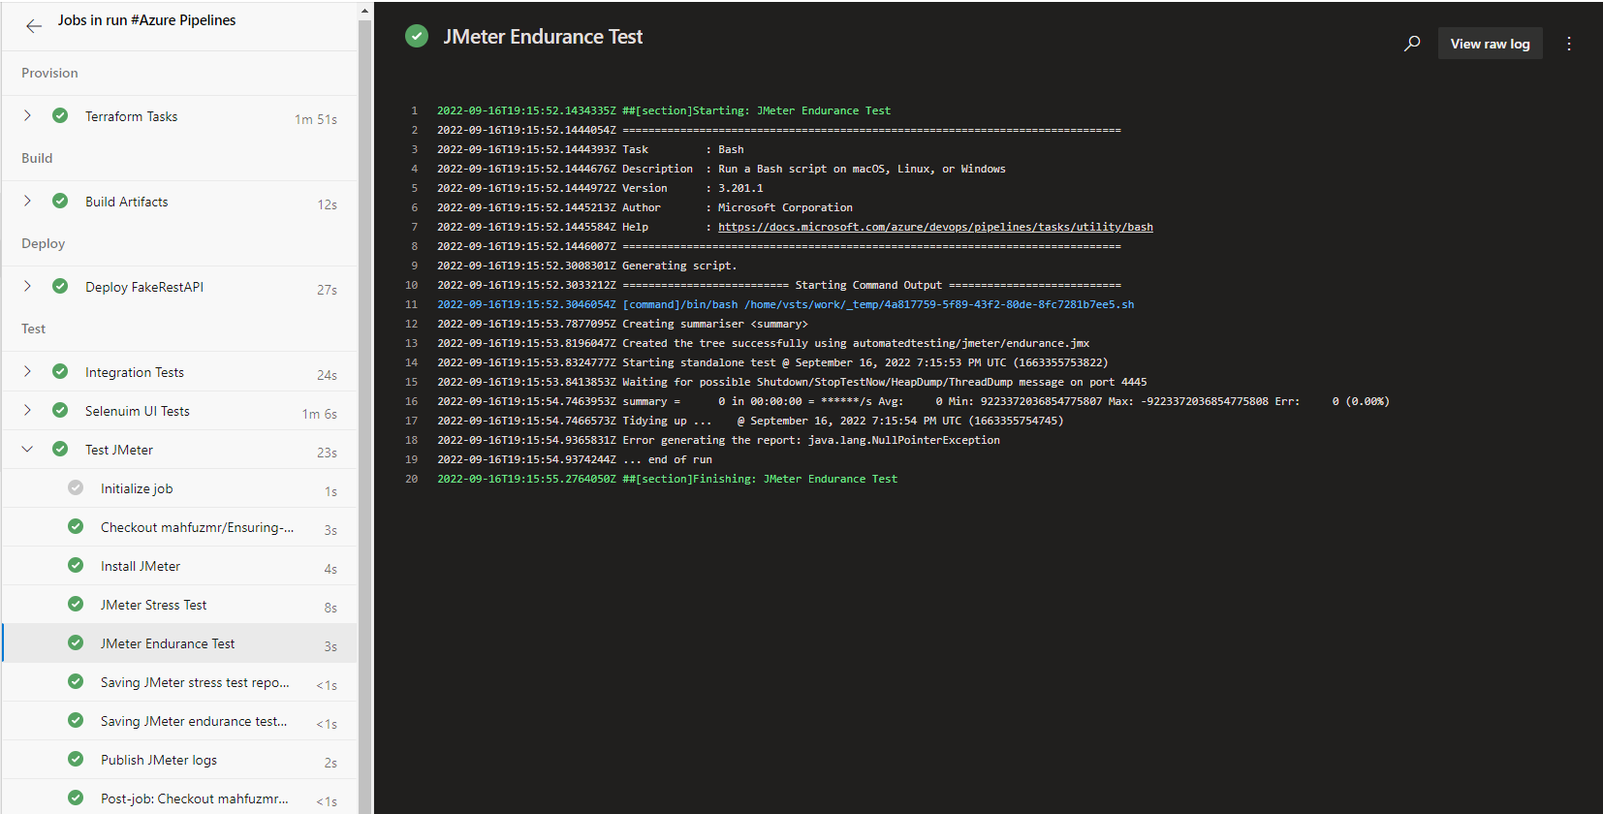Click Integration Tests success status icon
The width and height of the screenshot is (1603, 814).
pyautogui.click(x=60, y=371)
